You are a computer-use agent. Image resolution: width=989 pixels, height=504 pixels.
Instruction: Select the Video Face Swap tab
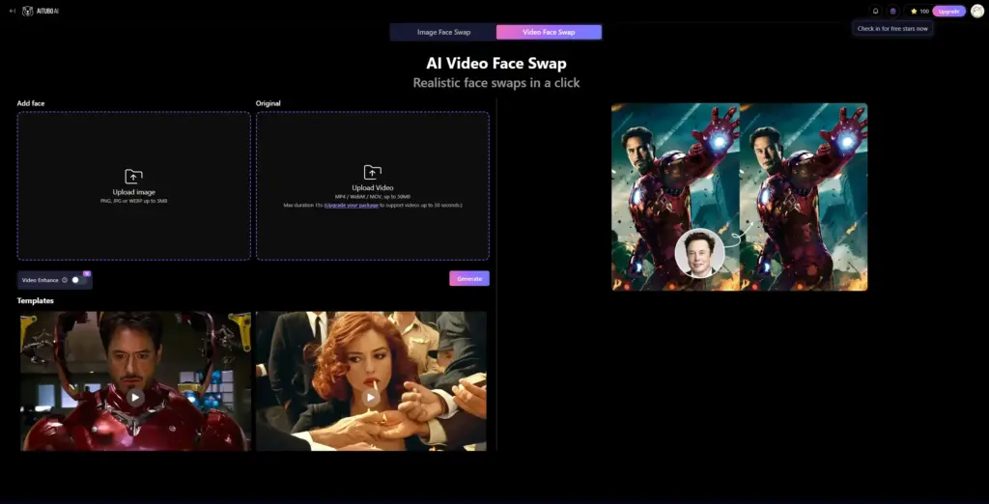[x=549, y=32]
